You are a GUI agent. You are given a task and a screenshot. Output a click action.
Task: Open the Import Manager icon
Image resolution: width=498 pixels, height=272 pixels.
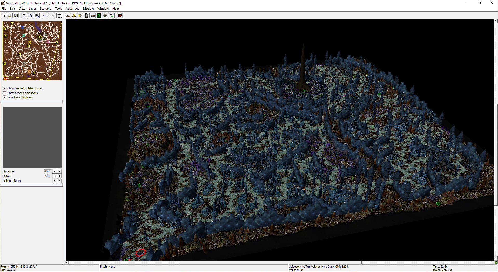pos(111,16)
